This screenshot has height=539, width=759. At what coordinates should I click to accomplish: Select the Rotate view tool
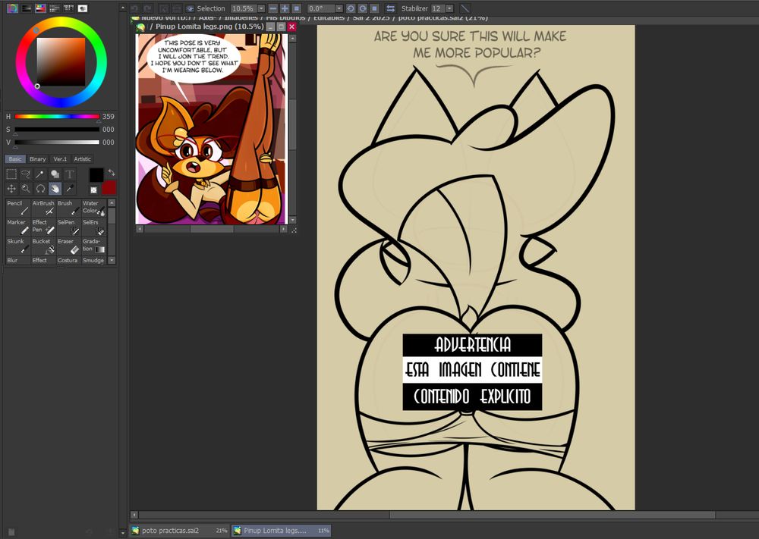[x=41, y=189]
